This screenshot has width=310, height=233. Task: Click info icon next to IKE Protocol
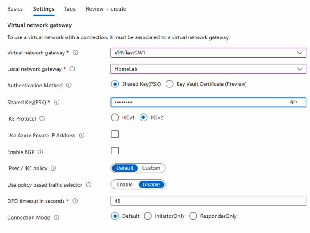(x=42, y=119)
